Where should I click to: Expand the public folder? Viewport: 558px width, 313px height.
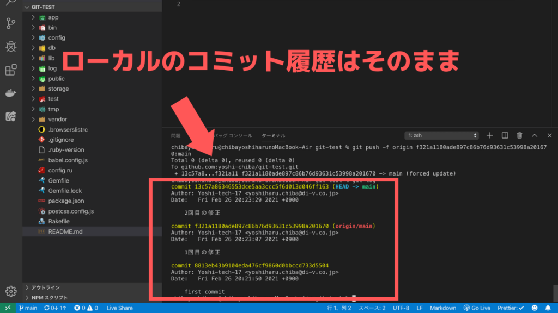[x=92, y=78]
